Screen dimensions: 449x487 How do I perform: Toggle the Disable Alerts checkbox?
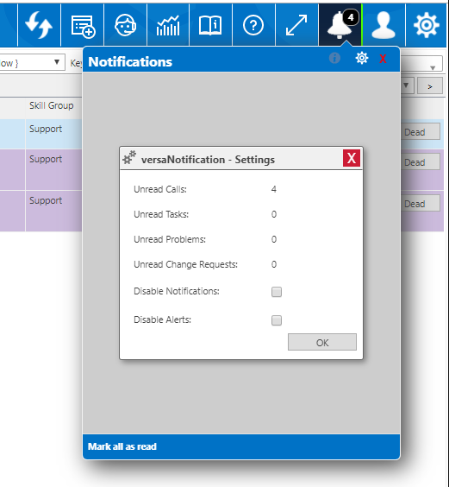277,320
